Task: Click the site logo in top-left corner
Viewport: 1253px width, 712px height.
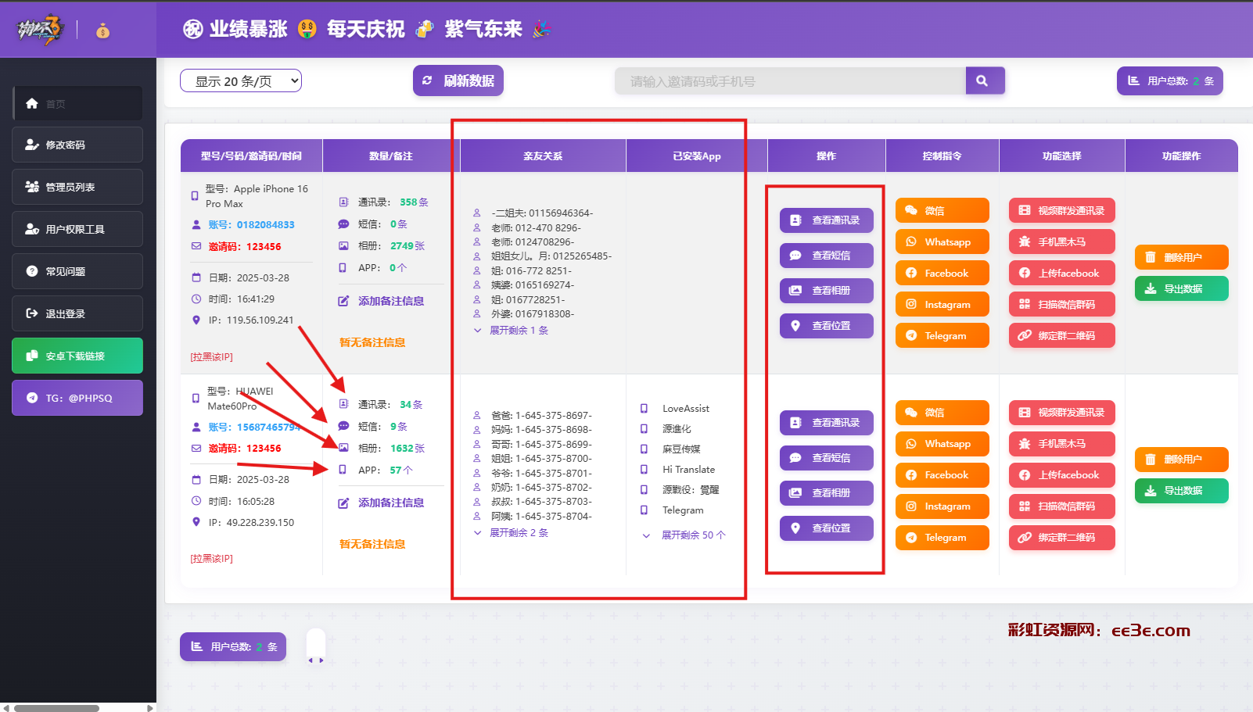Action: (39, 30)
